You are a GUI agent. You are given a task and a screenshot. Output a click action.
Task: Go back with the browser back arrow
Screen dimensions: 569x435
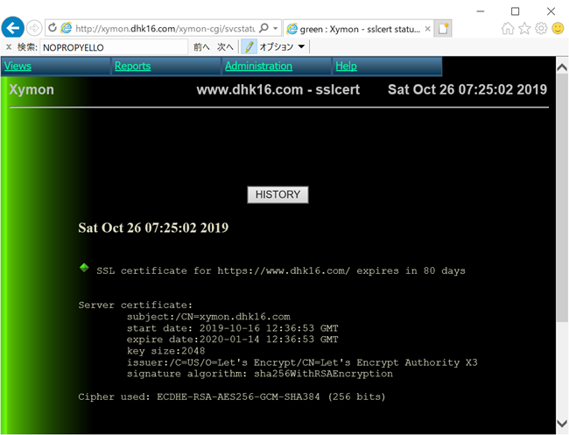(13, 28)
